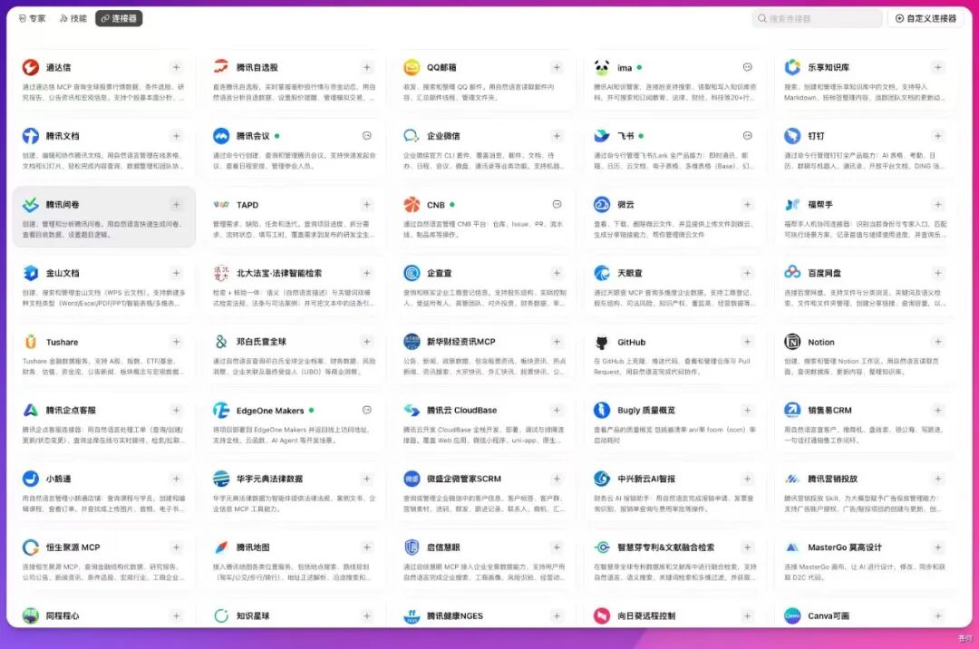
Task: Click the 腾讯健康NGES icon
Action: pos(412,616)
